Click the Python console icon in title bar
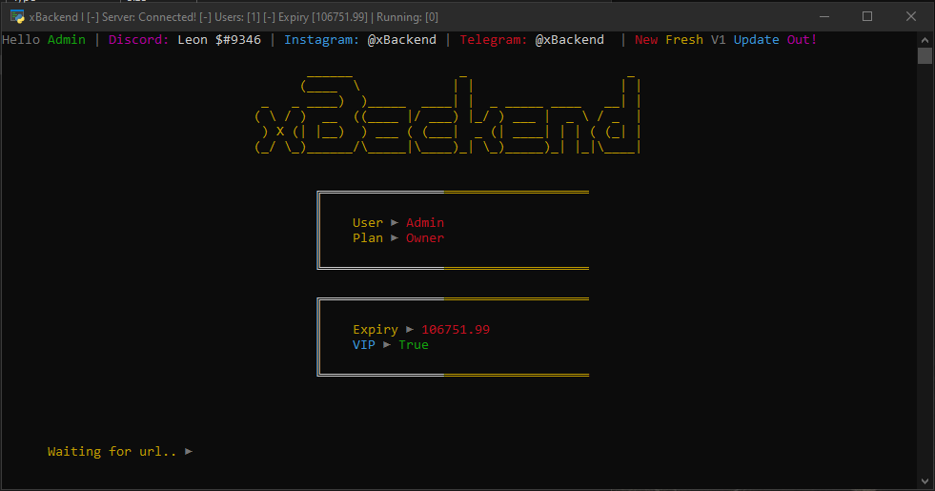 click(x=17, y=17)
